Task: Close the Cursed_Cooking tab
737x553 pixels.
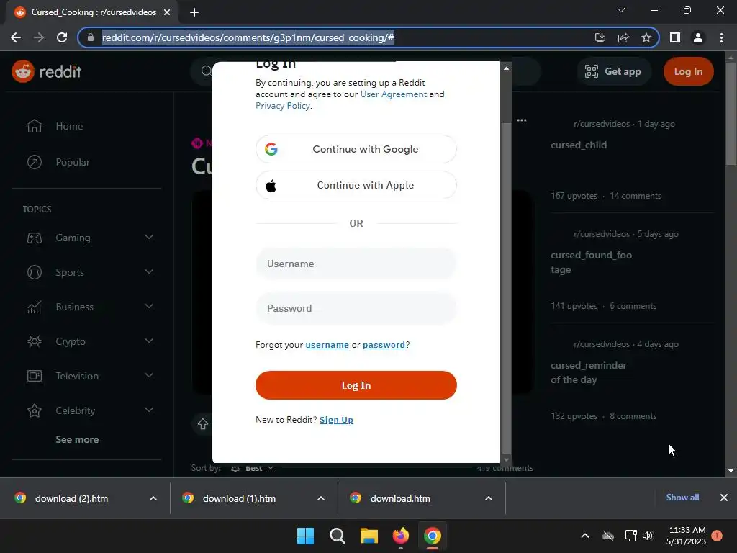Action: pos(167,12)
